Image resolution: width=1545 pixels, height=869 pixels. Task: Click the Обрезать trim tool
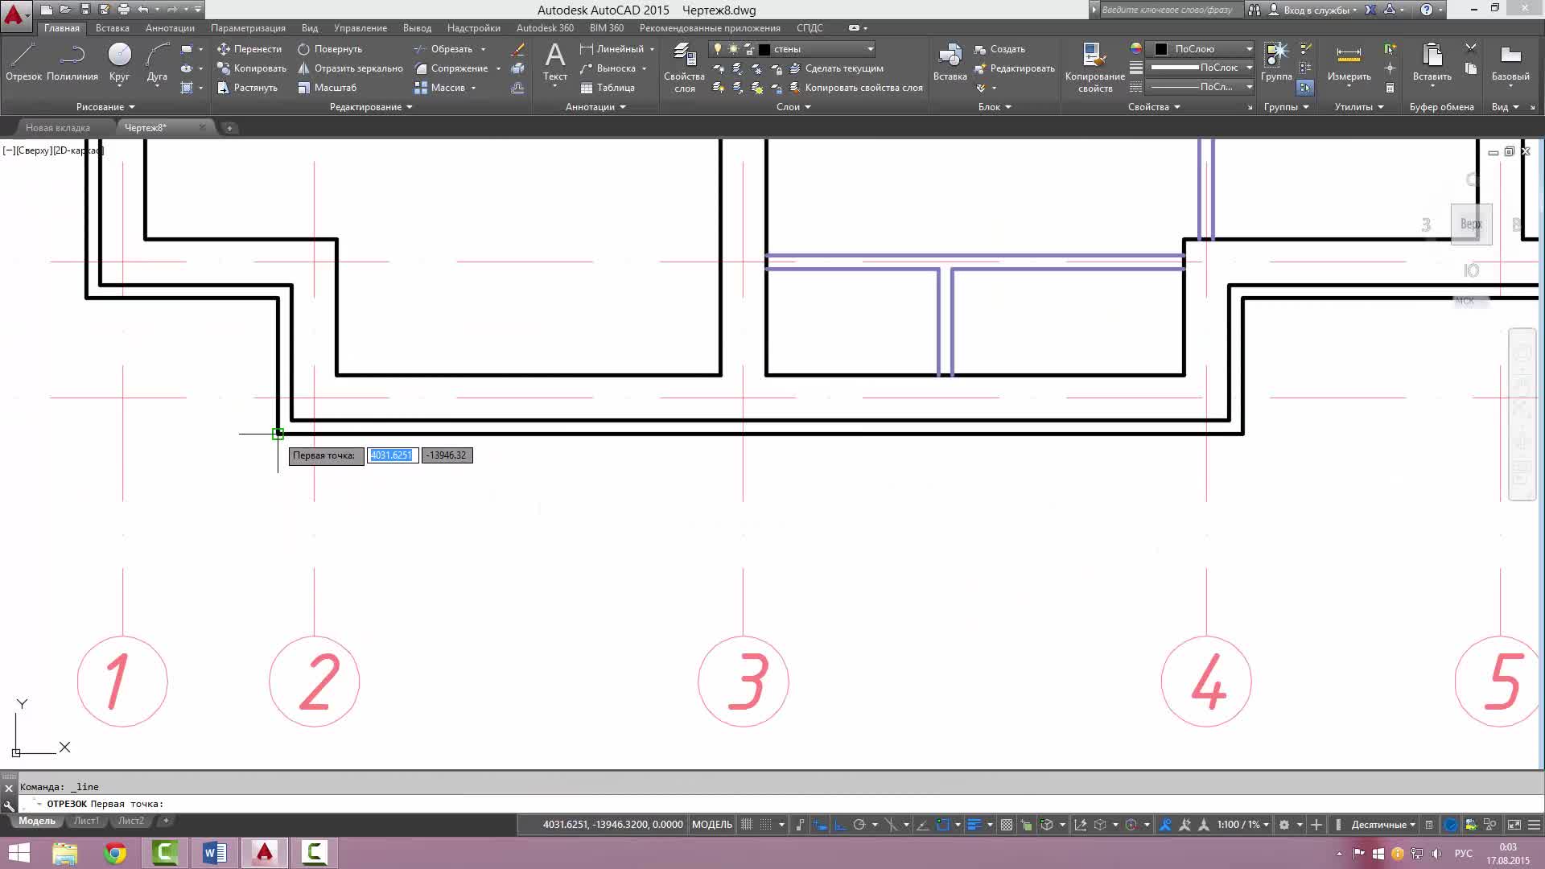pos(443,49)
